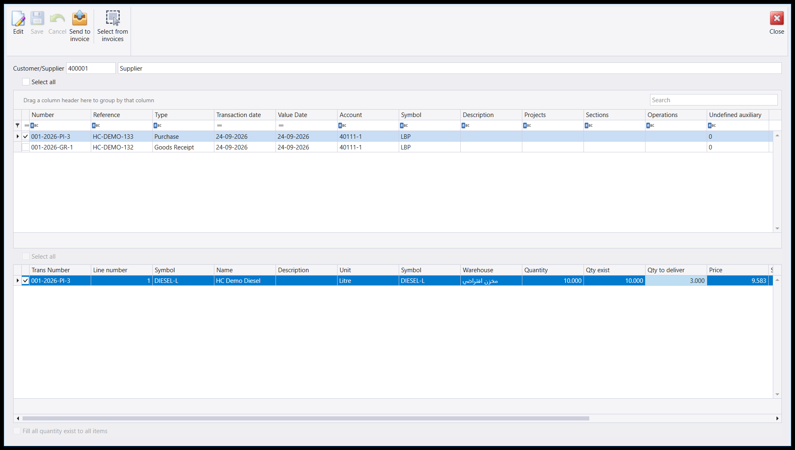
Task: Click the lower grid scroll down arrow
Action: (x=777, y=394)
